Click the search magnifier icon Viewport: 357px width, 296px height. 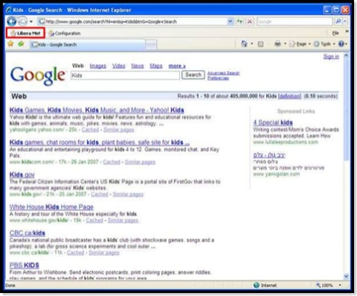[x=338, y=22]
